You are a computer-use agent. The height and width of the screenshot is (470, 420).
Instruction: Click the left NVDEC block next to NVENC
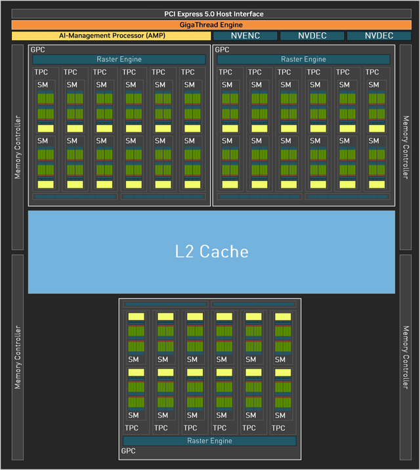[312, 35]
